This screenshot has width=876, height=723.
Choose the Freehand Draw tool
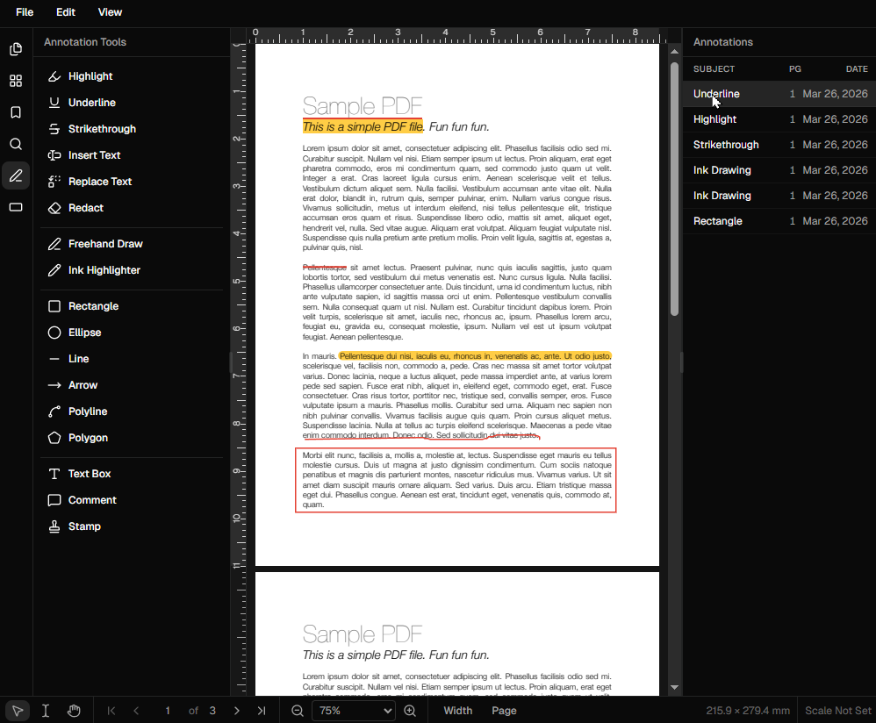point(106,243)
